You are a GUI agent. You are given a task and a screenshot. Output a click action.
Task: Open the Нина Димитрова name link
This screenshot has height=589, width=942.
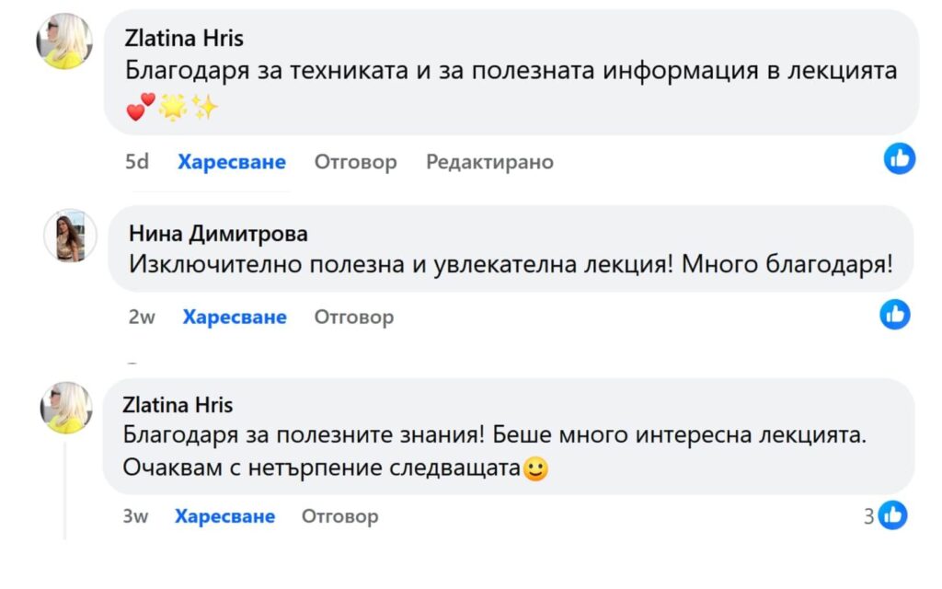pyautogui.click(x=218, y=234)
